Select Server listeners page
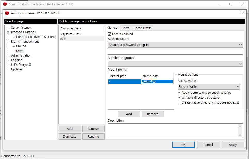This screenshot has height=159, width=249. [21, 27]
